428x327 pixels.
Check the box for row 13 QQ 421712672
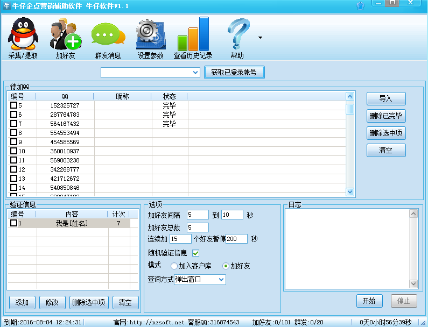click(x=13, y=179)
